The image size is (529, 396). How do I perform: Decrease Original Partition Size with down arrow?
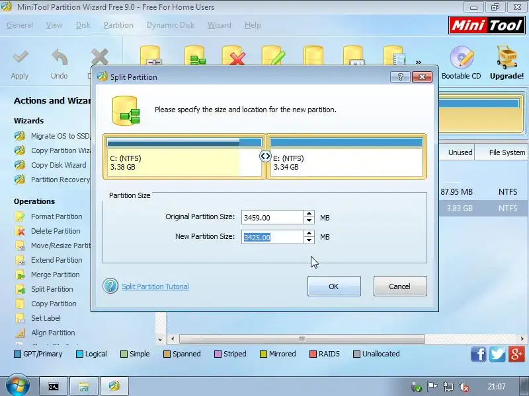point(309,221)
